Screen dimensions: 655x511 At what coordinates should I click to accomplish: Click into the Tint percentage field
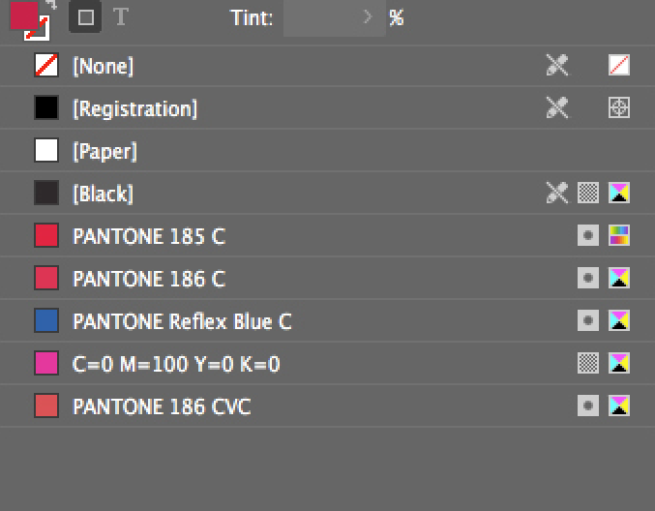click(321, 17)
